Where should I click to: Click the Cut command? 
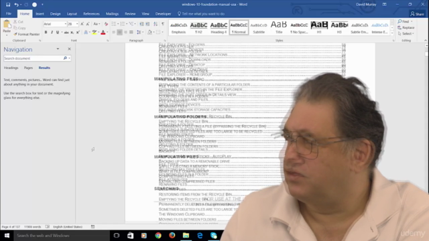(x=18, y=21)
